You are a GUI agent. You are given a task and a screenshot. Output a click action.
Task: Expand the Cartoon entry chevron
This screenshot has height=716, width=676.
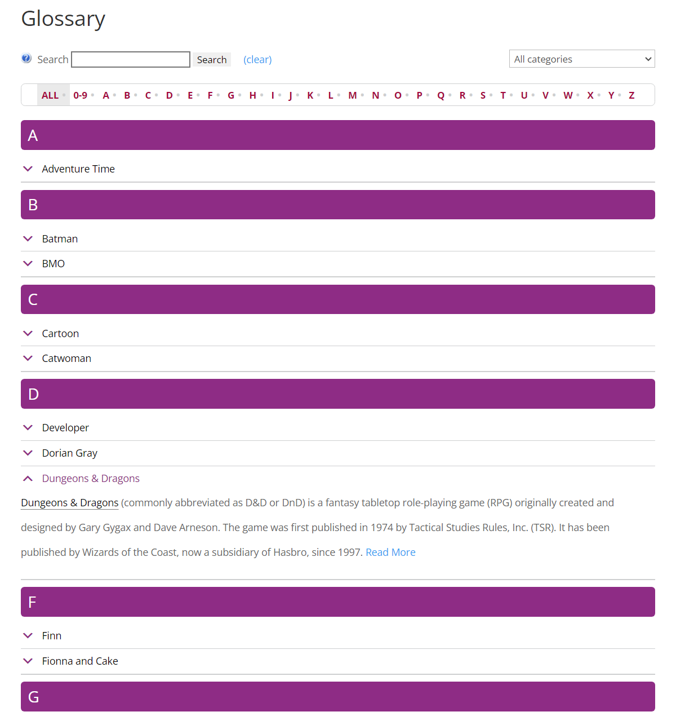point(28,333)
